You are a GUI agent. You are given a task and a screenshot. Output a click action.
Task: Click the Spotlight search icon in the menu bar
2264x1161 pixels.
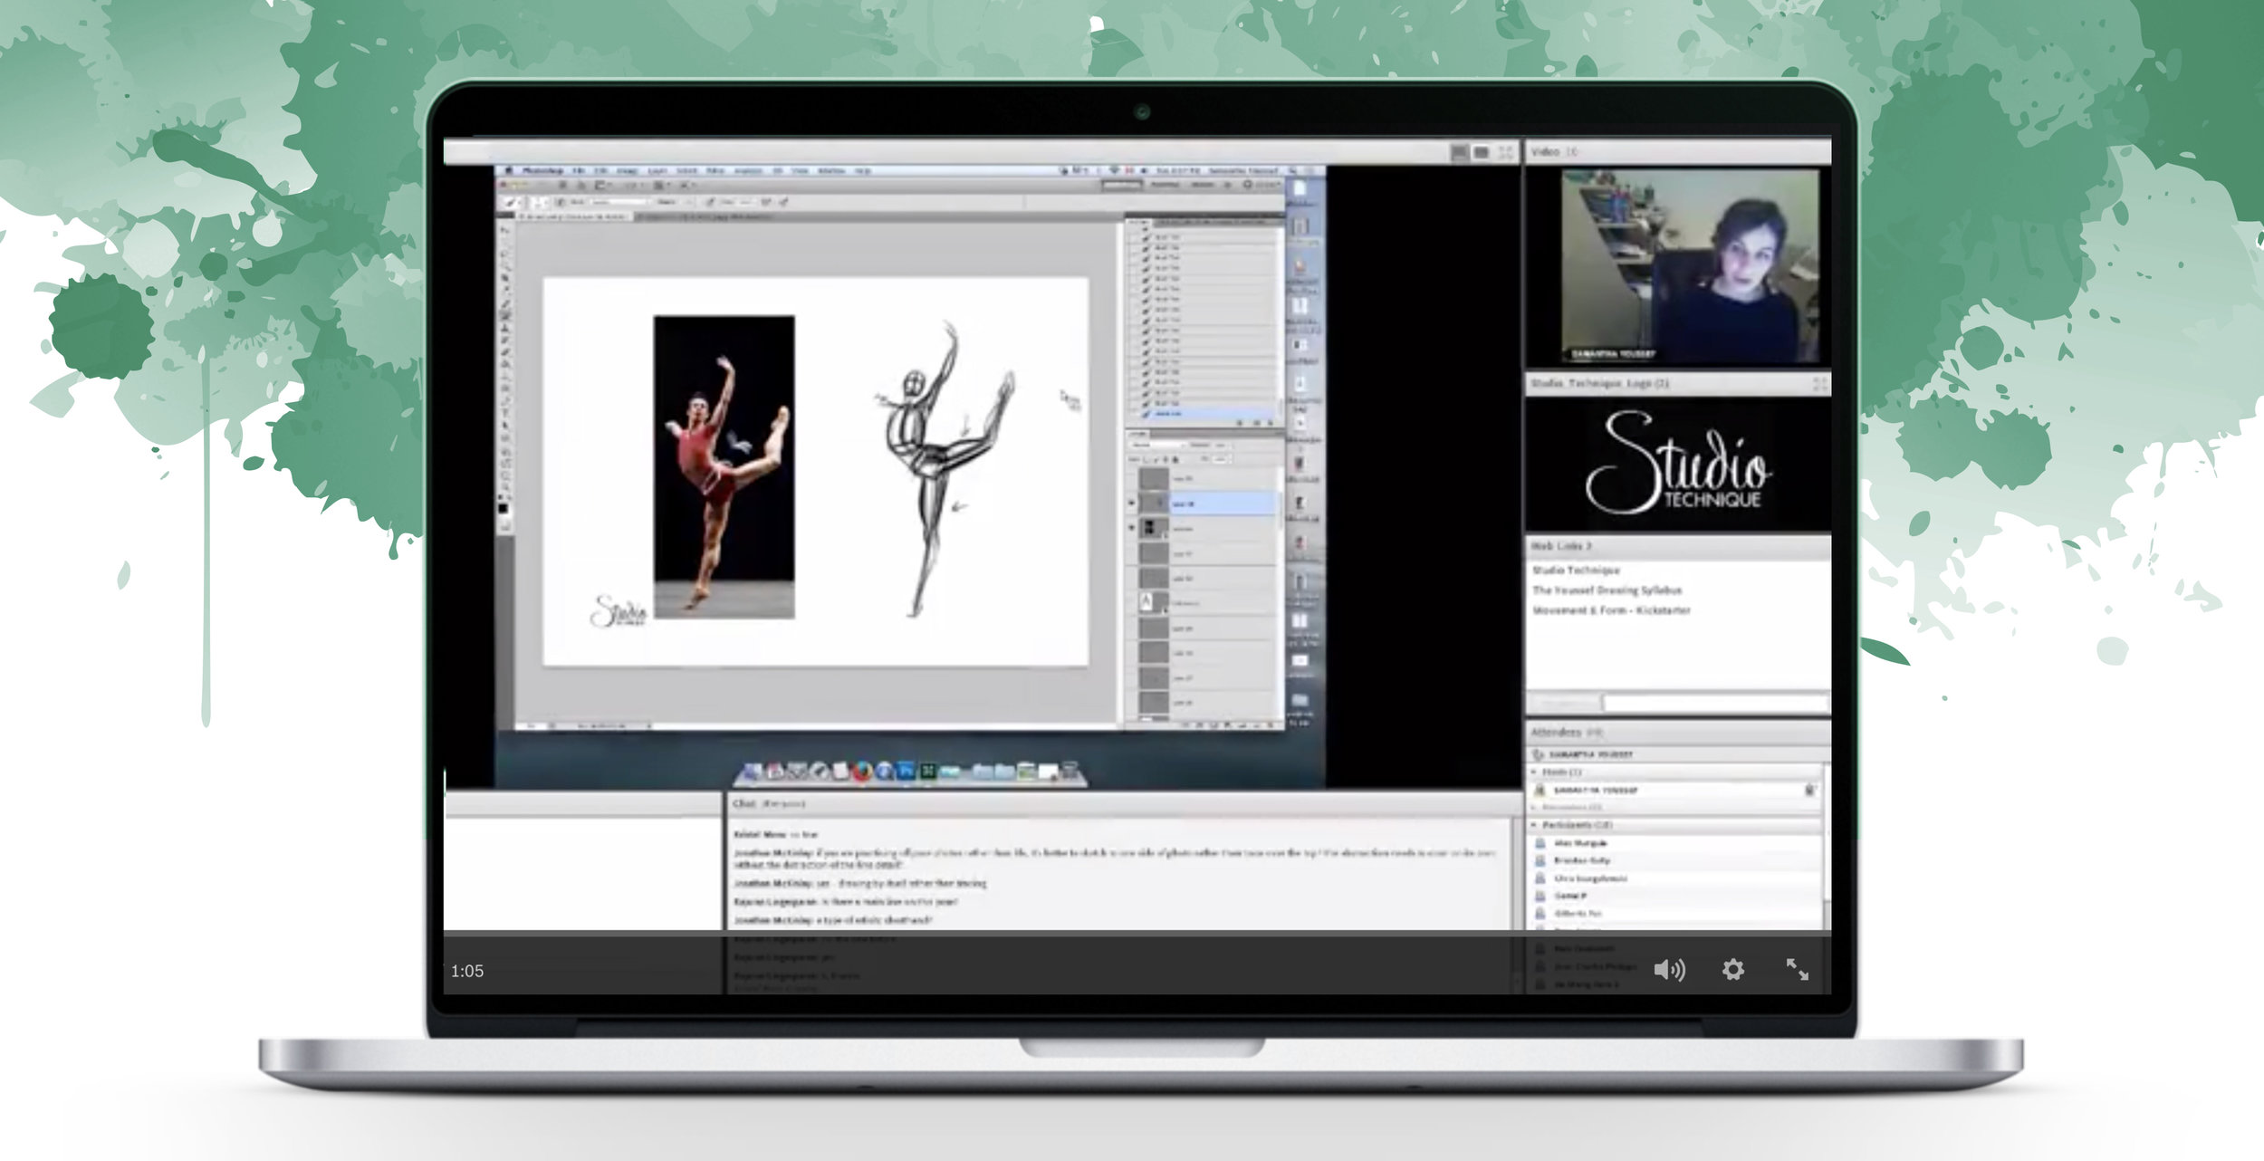(x=1293, y=170)
